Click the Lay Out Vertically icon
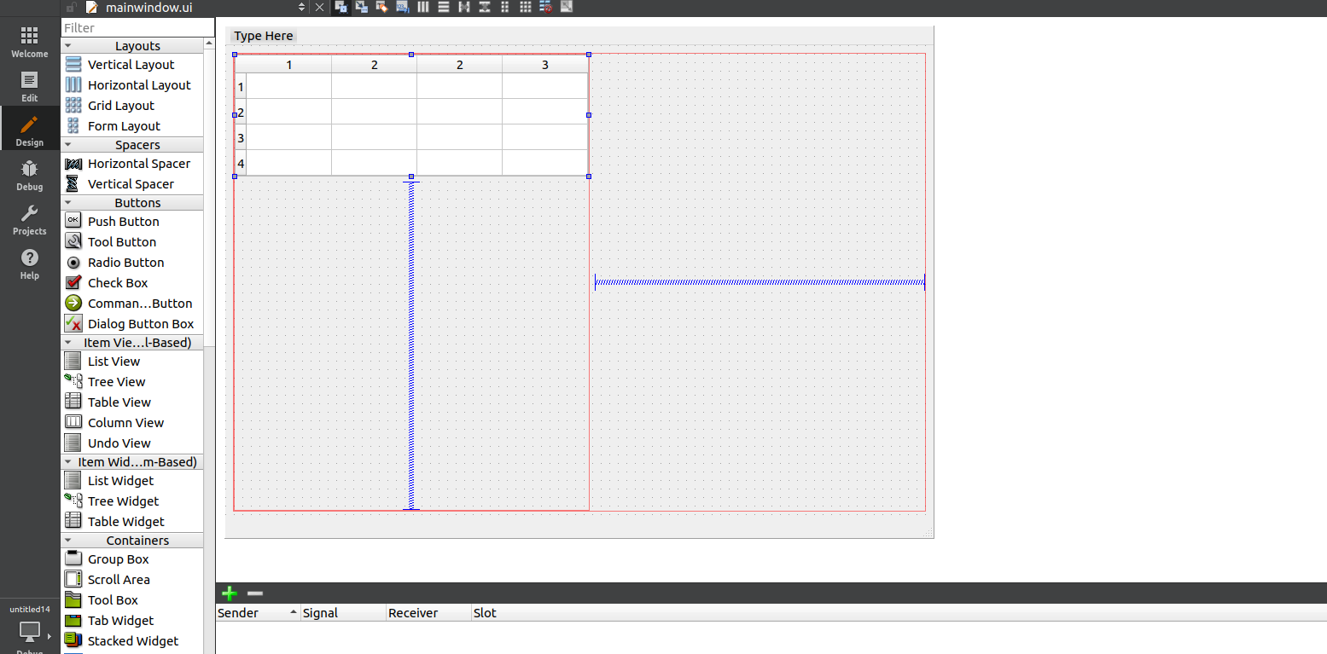1327x654 pixels. click(443, 7)
